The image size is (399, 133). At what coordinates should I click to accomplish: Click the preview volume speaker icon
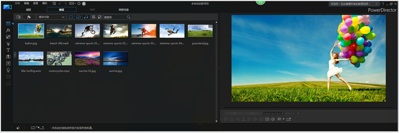pos(273,119)
